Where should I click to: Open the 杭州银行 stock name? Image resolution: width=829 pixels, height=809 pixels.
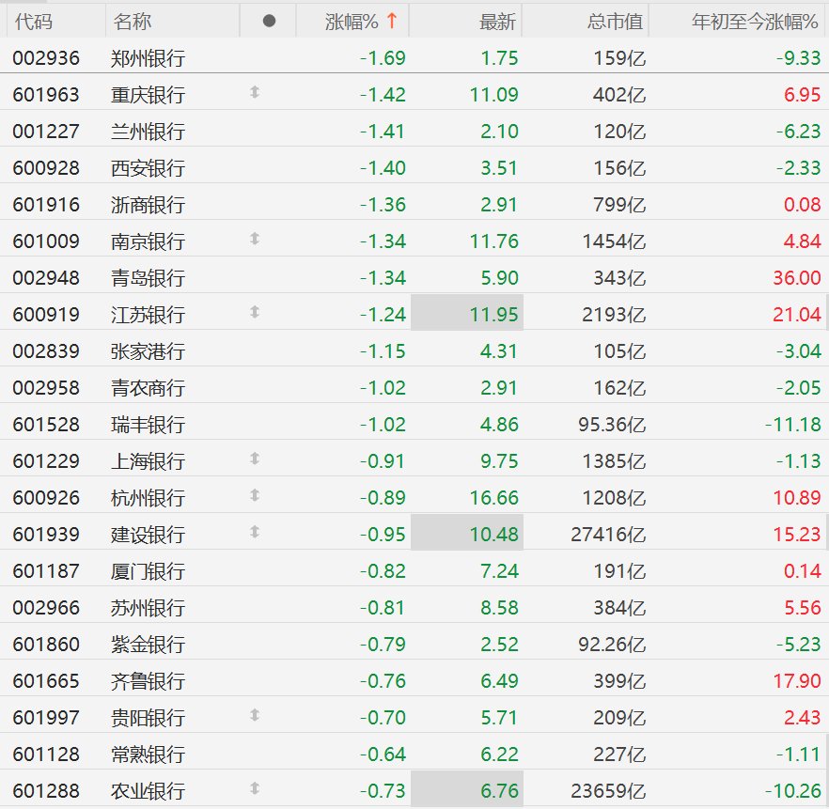pyautogui.click(x=149, y=498)
